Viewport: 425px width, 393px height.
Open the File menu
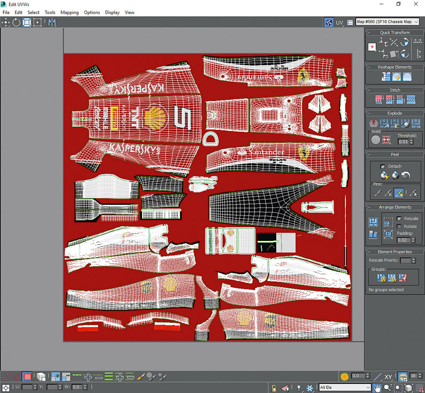[x=6, y=12]
